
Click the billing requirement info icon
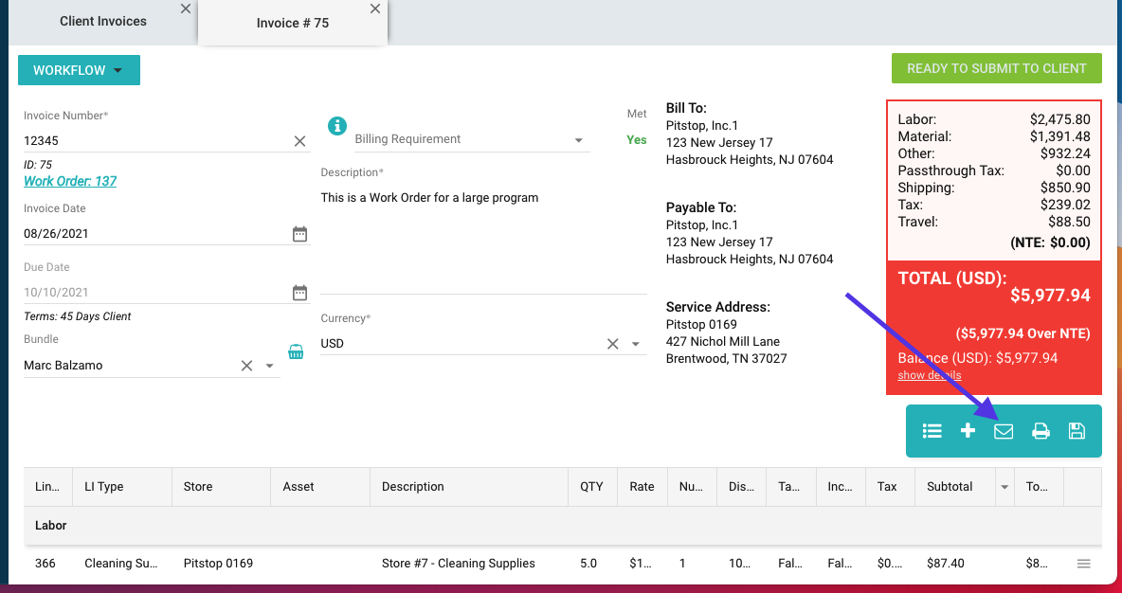tap(336, 125)
